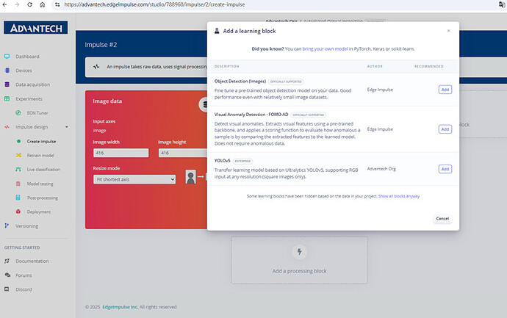Click the Advantech logo
Image resolution: width=507 pixels, height=318 pixels.
[35, 28]
